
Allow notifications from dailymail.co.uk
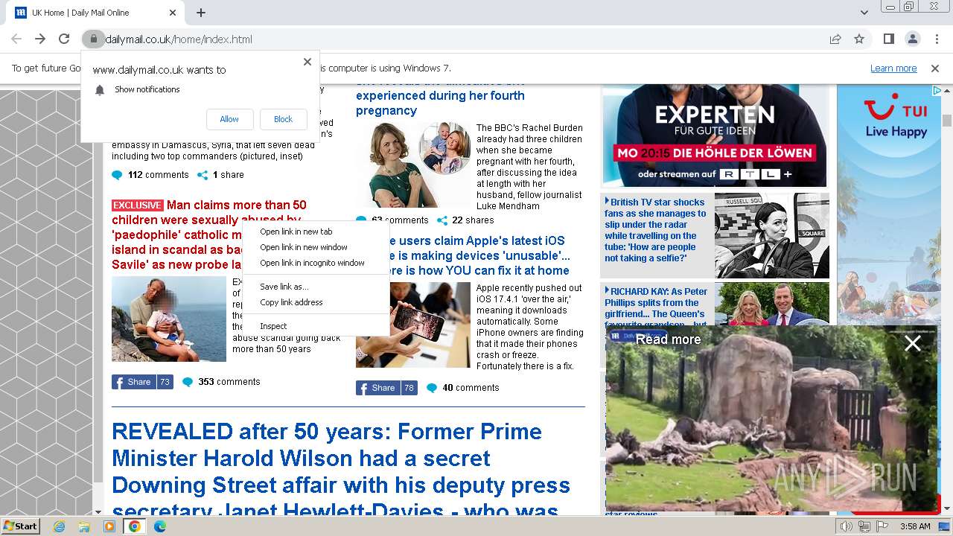tap(229, 119)
